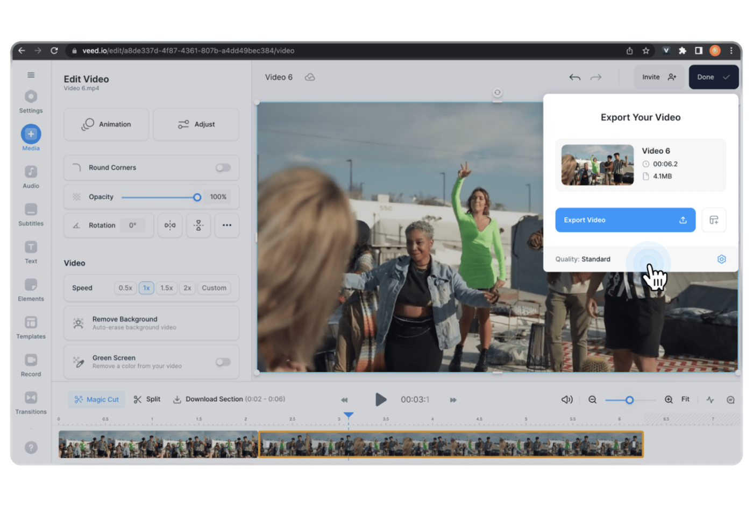Click the volume speaker icon

point(567,399)
